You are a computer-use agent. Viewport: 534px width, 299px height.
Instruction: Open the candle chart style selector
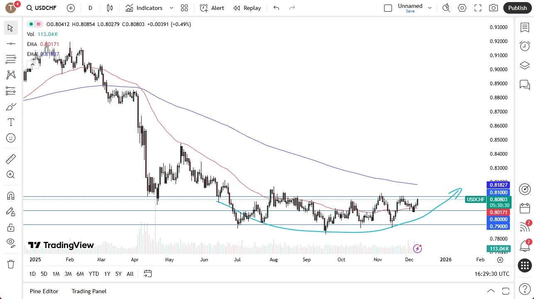click(x=109, y=7)
